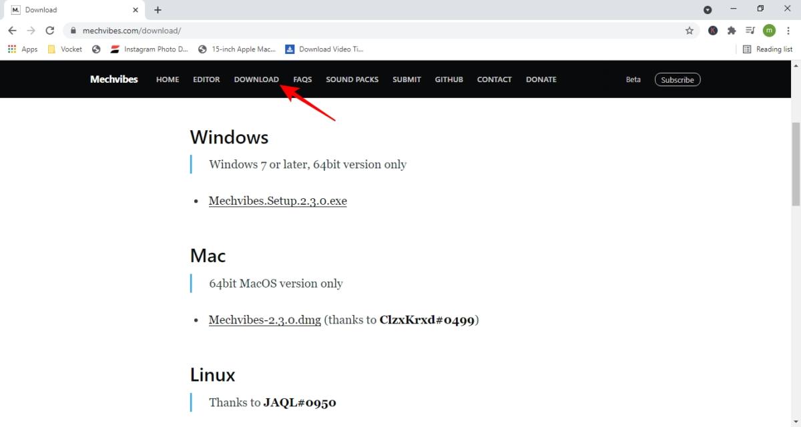Click the red K extension icon
801x427 pixels.
point(713,31)
